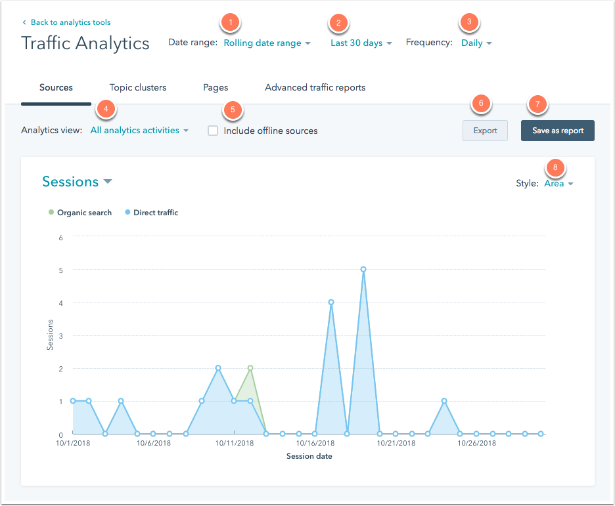This screenshot has width=615, height=506.
Task: Follow the Back to analytics tools link
Action: (x=70, y=23)
